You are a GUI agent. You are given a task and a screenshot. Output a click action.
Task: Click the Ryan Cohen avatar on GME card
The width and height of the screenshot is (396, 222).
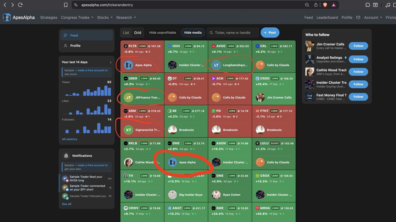(216, 195)
